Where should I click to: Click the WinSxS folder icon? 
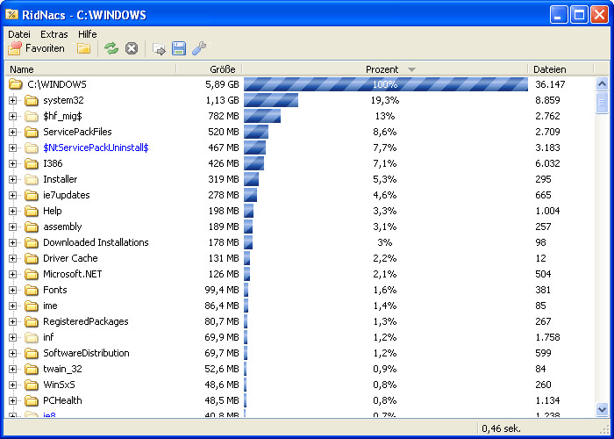click(x=32, y=385)
